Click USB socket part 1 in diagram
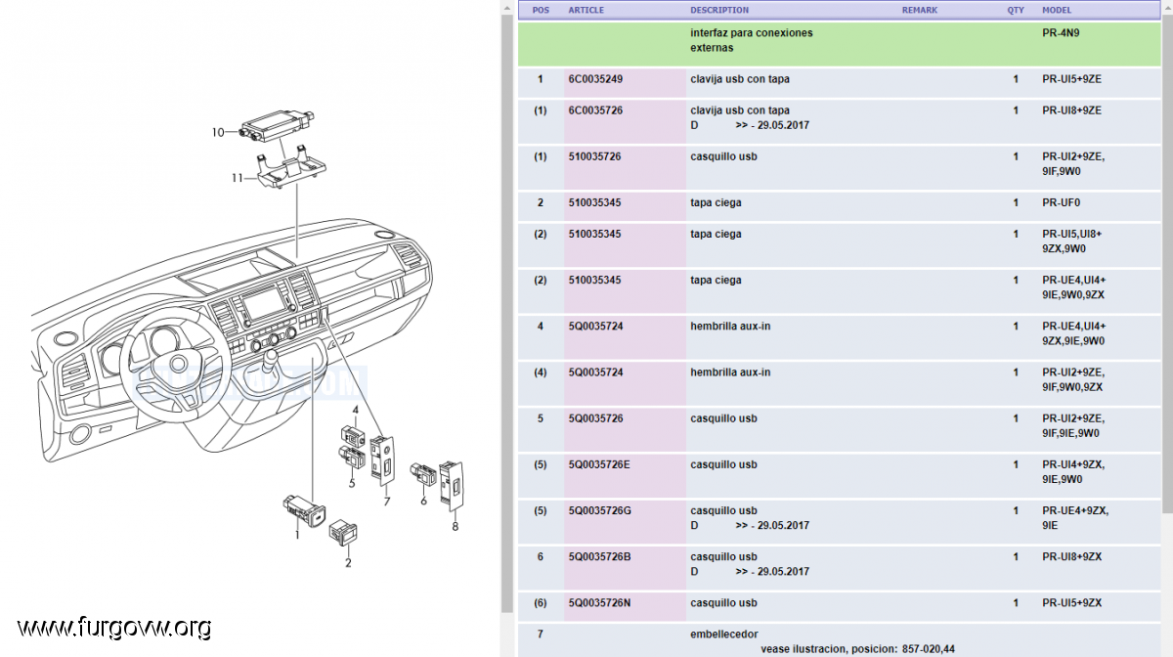 [x=296, y=506]
